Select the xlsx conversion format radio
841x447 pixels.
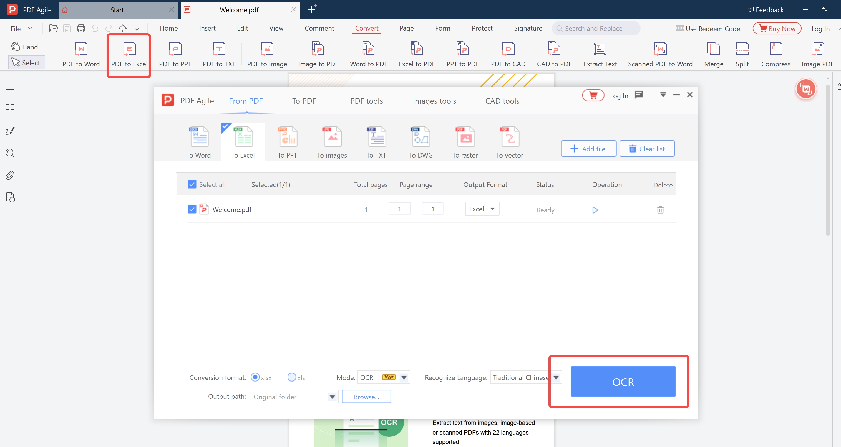255,377
